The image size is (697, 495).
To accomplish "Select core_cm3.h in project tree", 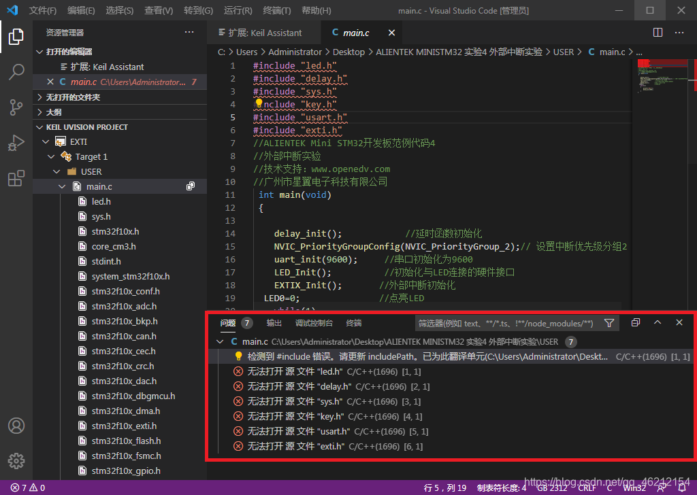I will pos(114,246).
